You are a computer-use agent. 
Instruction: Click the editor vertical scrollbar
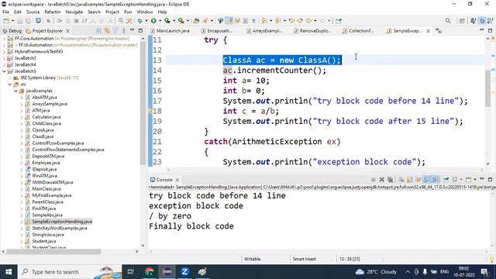pyautogui.click(x=487, y=88)
